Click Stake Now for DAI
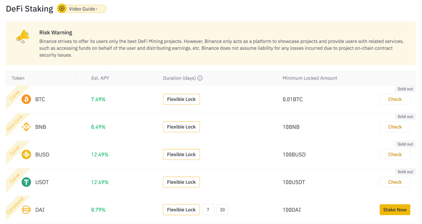 [x=395, y=210]
